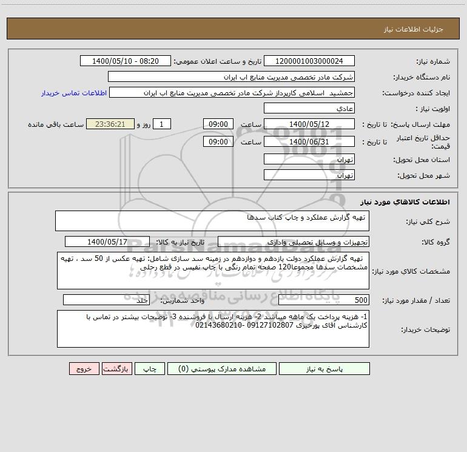This screenshot has height=452, width=467.
Task: Click the ساعت باقی مانده text
Action: pos(56,124)
